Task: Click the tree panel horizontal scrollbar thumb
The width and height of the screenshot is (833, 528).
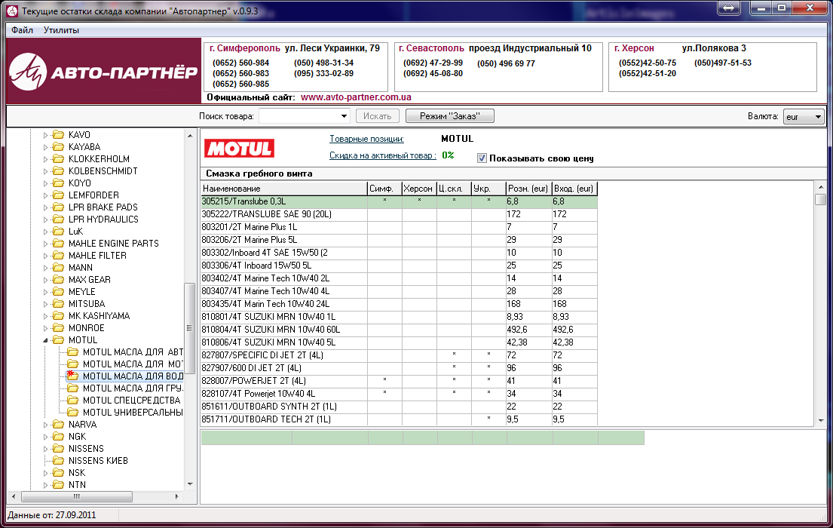Action: coord(76,496)
